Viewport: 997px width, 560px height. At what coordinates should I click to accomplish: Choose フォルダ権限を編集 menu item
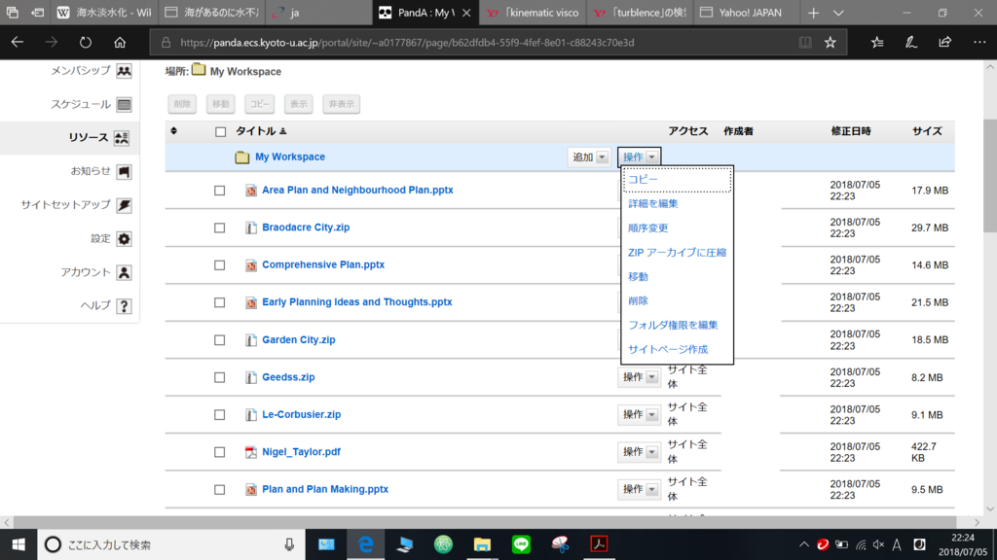click(x=678, y=325)
